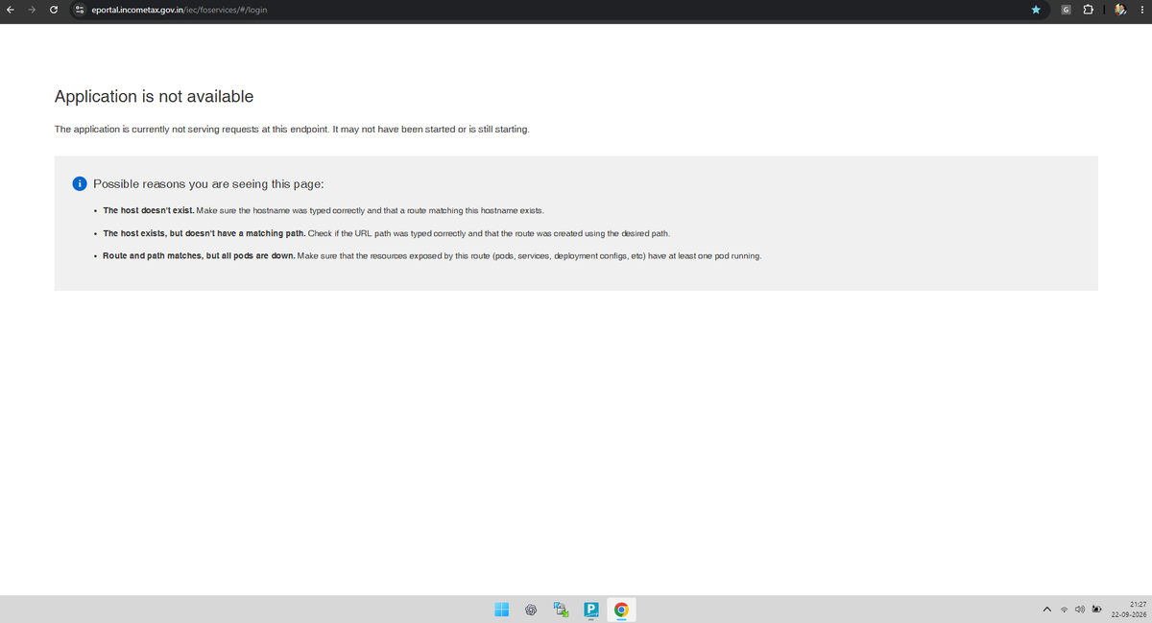This screenshot has height=623, width=1152.
Task: Select "doesn't have a matching path" bullet
Action: click(x=204, y=233)
